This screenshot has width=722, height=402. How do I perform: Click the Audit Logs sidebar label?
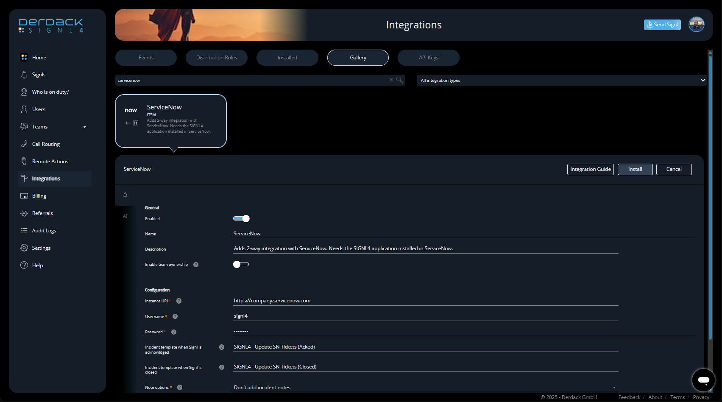[44, 231]
